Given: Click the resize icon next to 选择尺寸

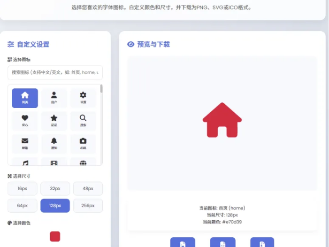Looking at the screenshot, I should [9, 176].
